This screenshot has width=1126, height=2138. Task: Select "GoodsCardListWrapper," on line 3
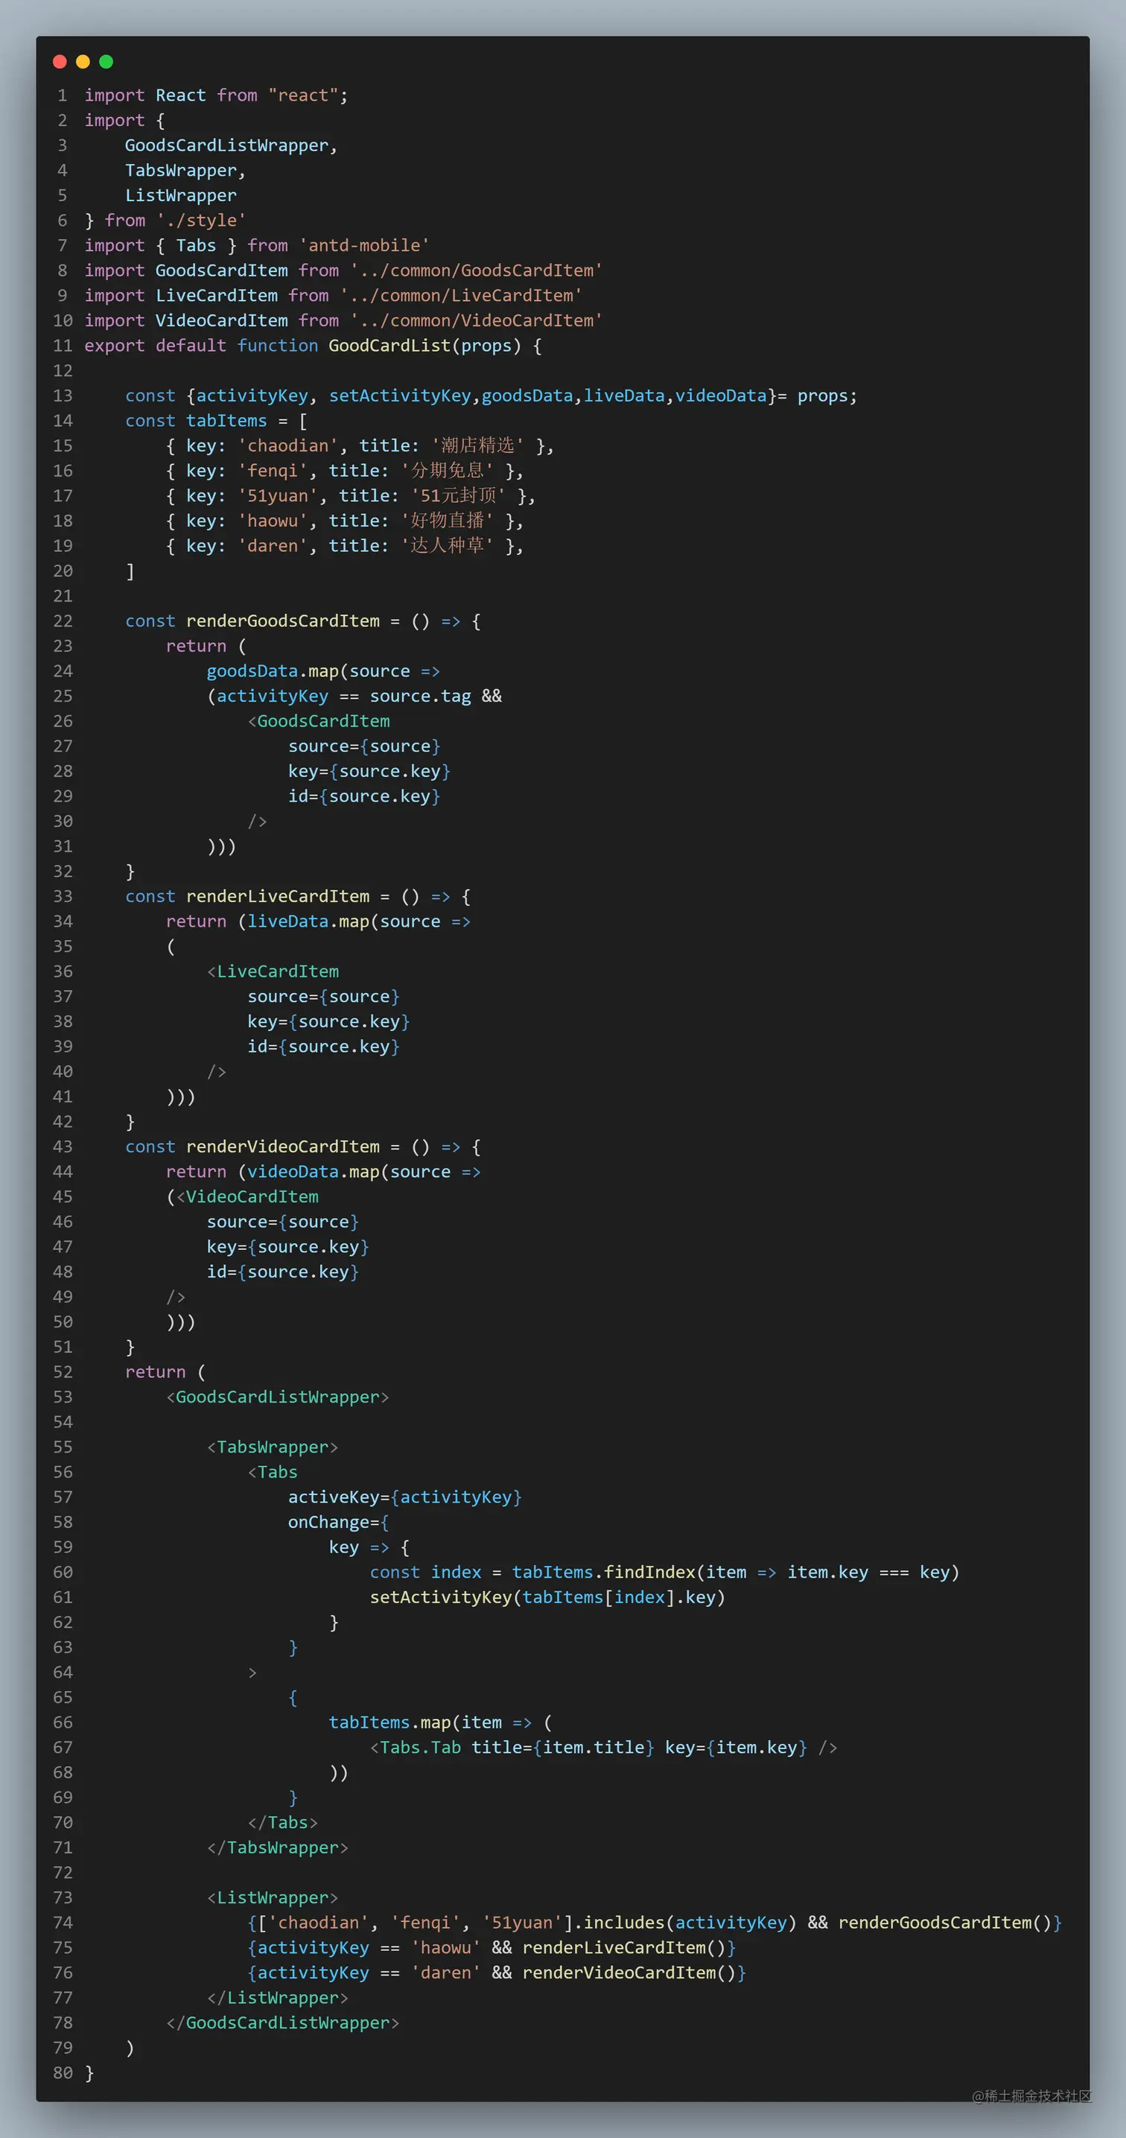(x=231, y=145)
